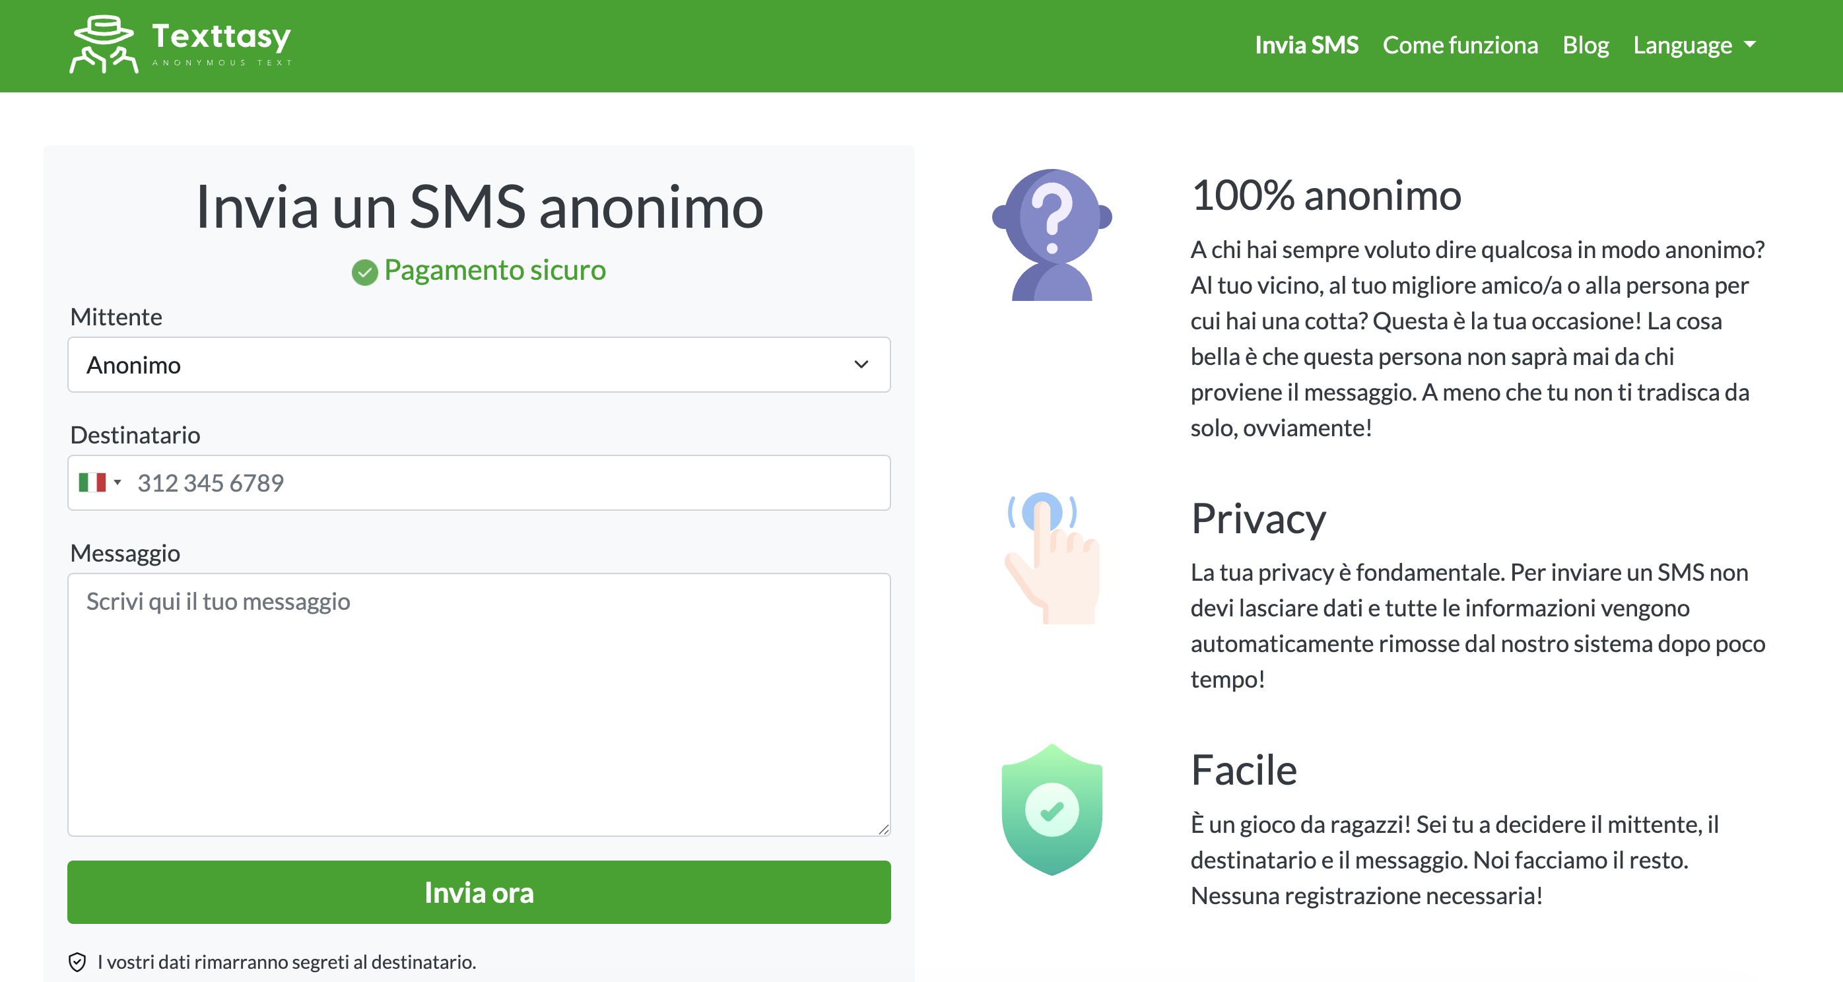Viewport: 1843px width, 982px height.
Task: Click the small shield icon beside data notice
Action: (77, 962)
